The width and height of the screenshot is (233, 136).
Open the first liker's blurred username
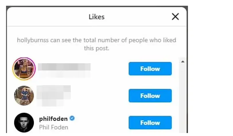(64, 67)
